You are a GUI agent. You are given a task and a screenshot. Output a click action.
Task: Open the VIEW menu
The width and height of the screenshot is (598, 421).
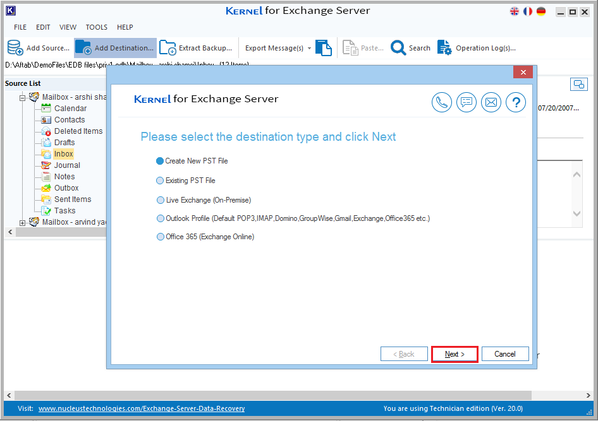[x=68, y=27]
